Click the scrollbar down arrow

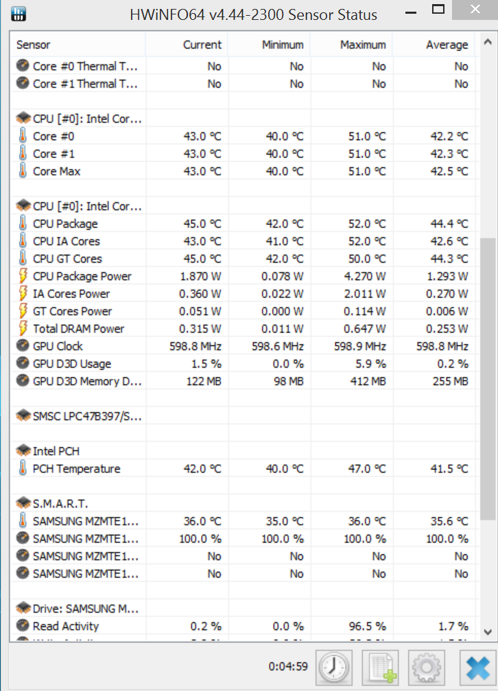pos(488,632)
